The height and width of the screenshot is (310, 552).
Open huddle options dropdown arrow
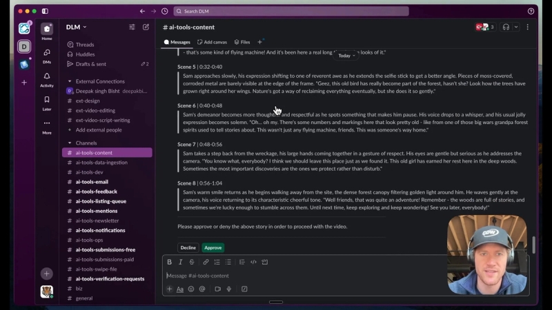[x=516, y=27]
